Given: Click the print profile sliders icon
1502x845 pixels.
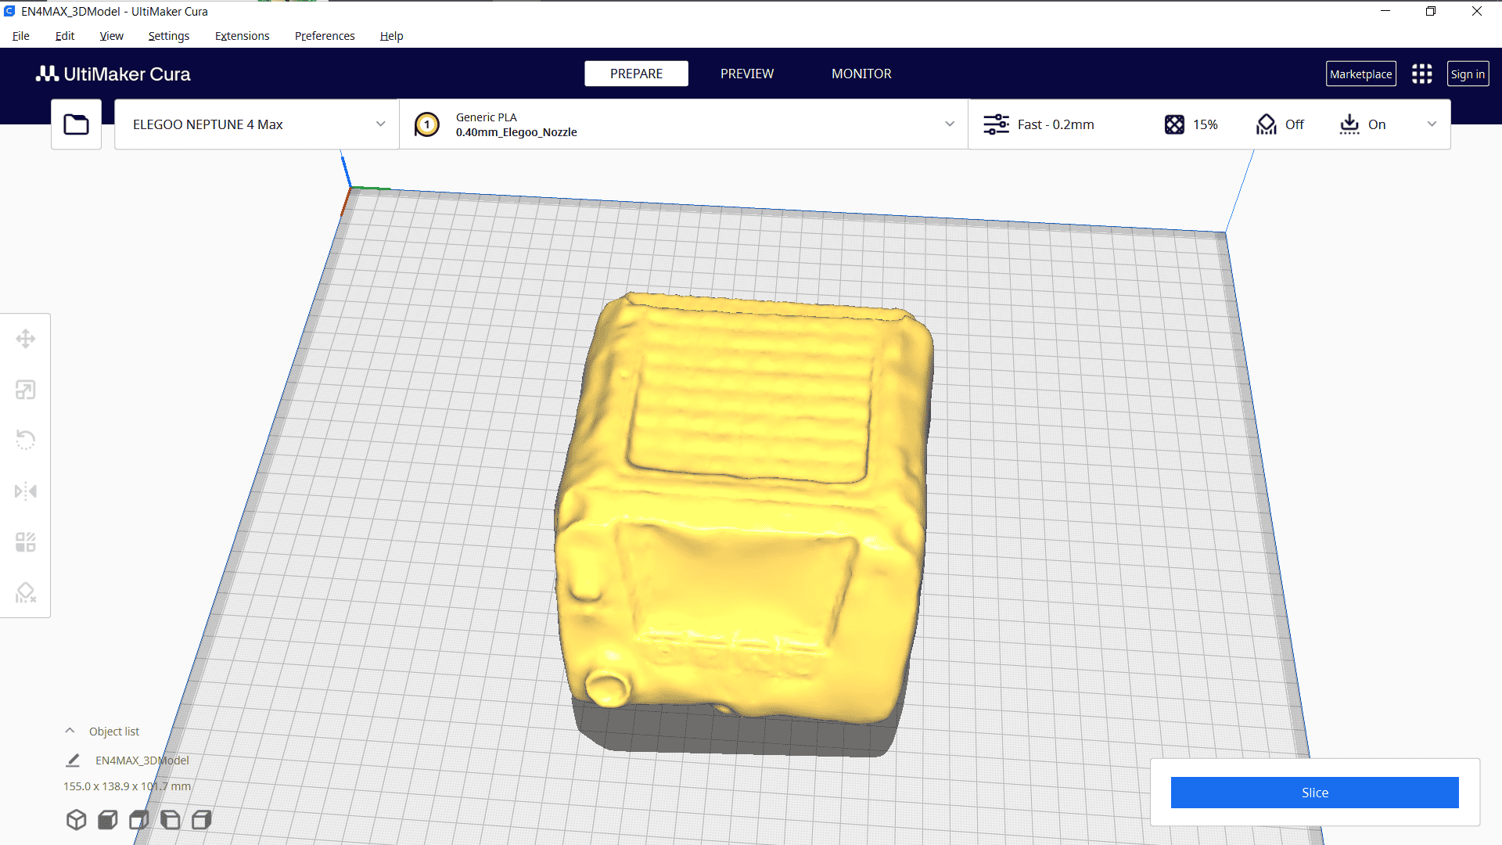Looking at the screenshot, I should pos(996,124).
